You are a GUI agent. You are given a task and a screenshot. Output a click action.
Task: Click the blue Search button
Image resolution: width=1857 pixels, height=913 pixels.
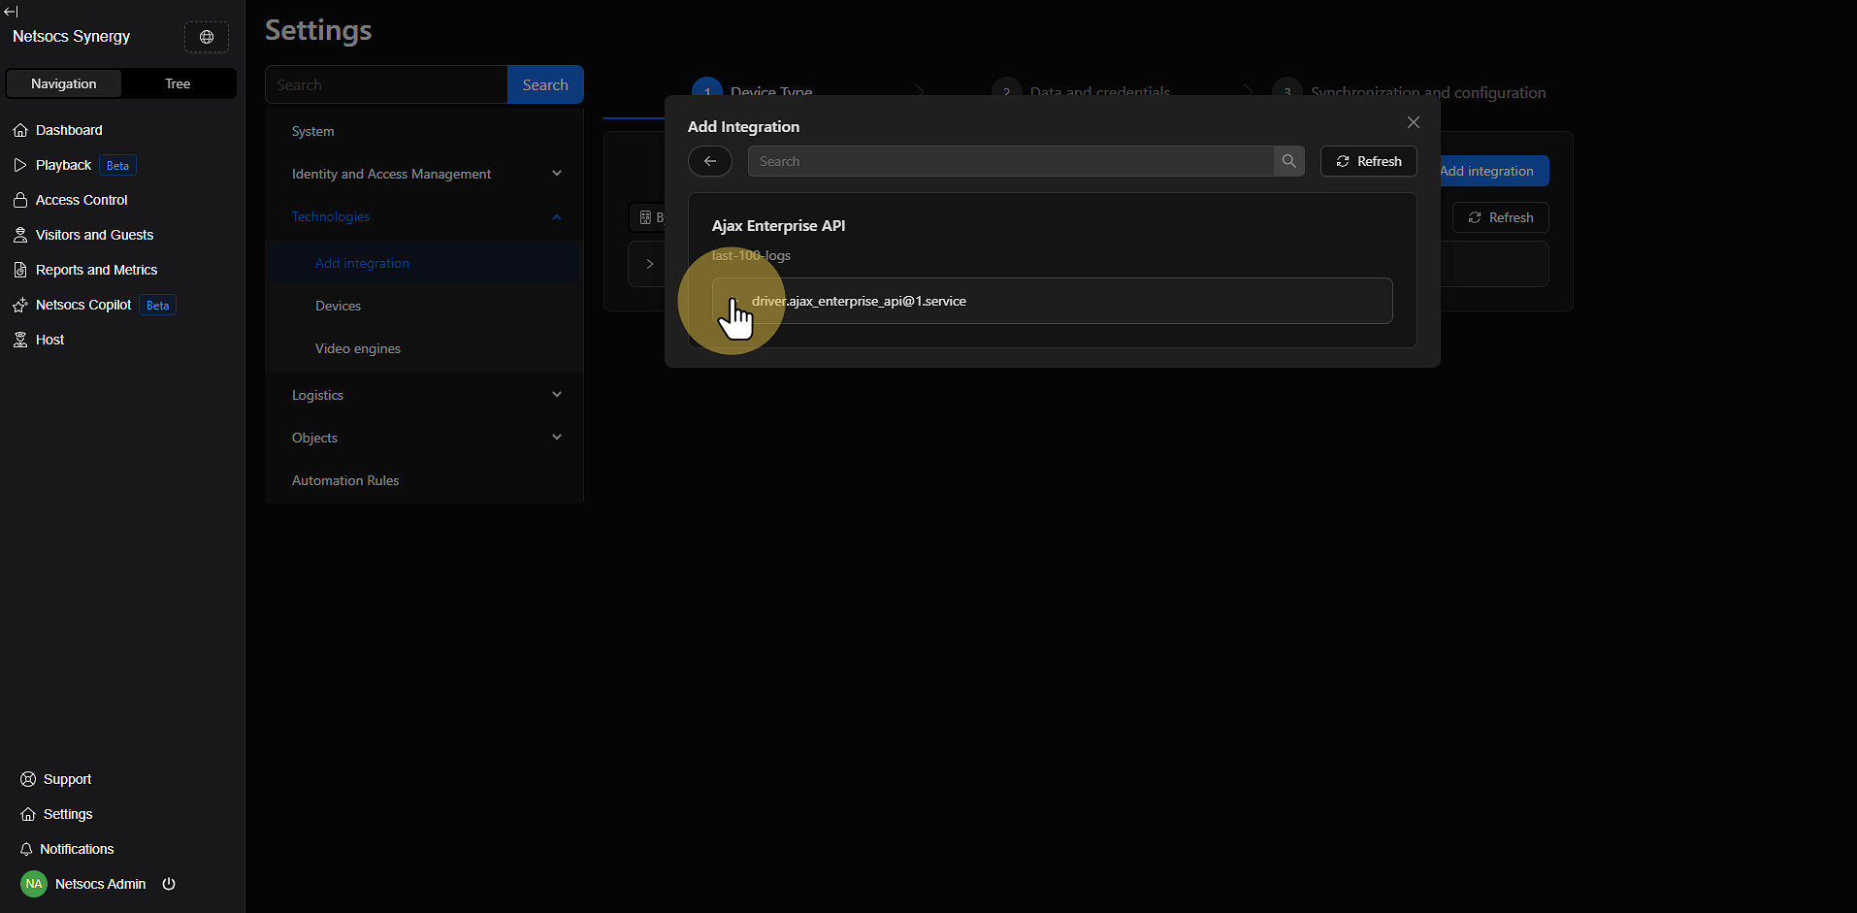[545, 84]
